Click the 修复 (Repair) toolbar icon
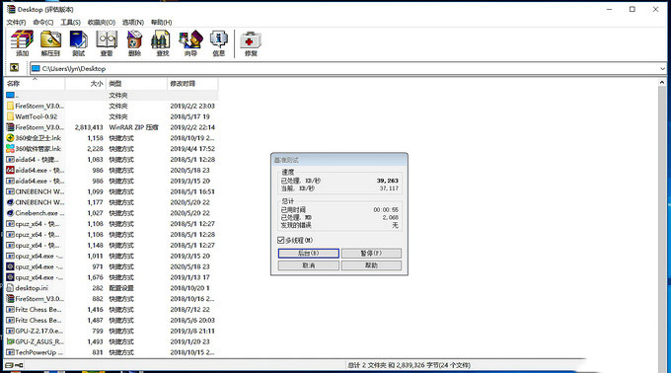 click(251, 43)
